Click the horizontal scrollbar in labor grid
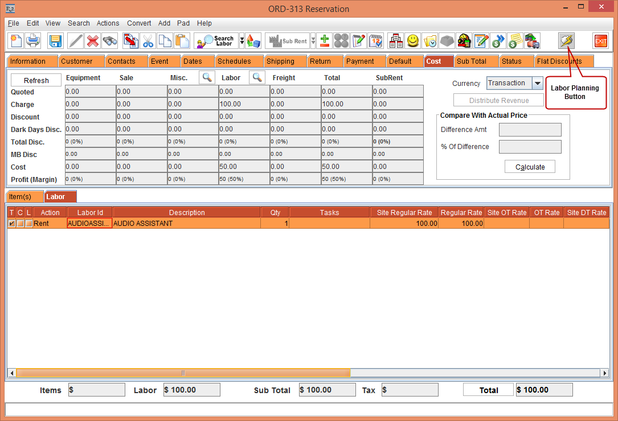This screenshot has width=618, height=421. point(182,373)
